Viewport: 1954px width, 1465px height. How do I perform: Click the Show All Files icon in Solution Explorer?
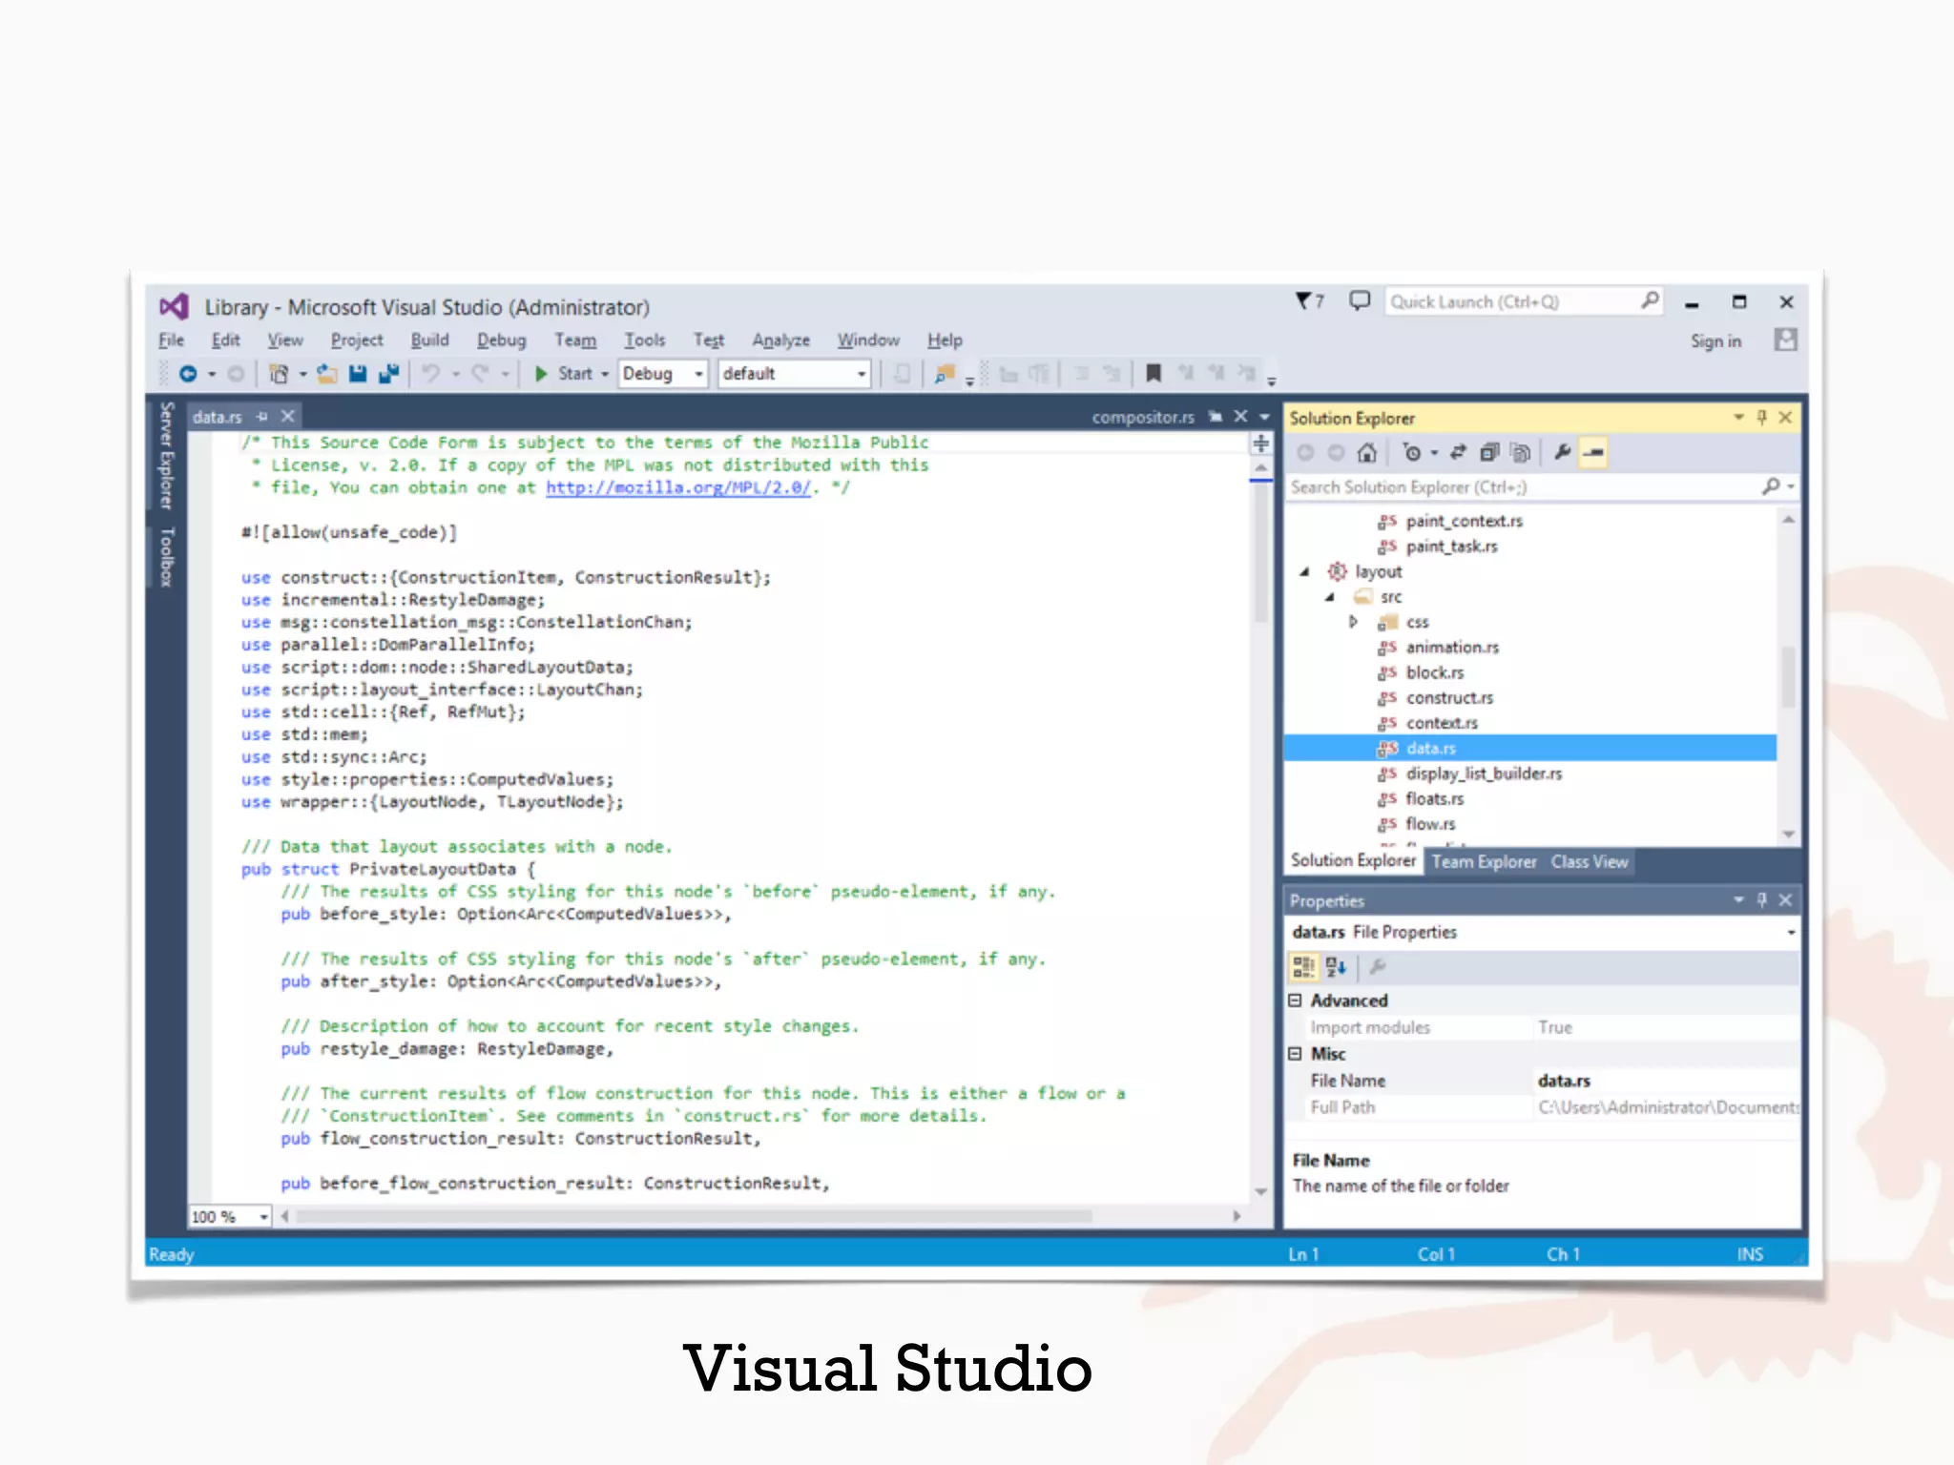(1521, 452)
